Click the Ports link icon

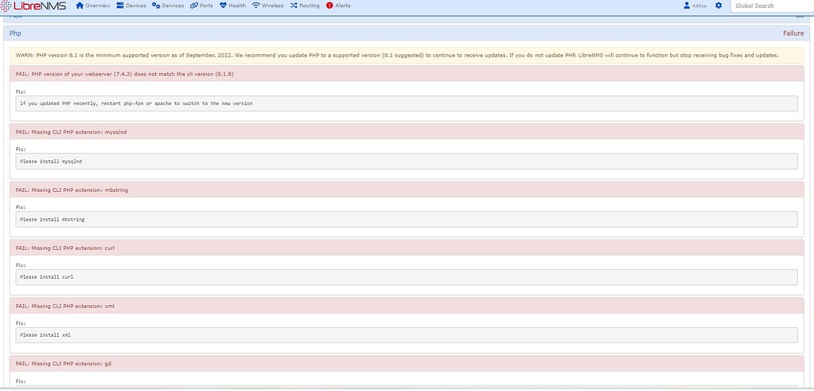click(193, 6)
